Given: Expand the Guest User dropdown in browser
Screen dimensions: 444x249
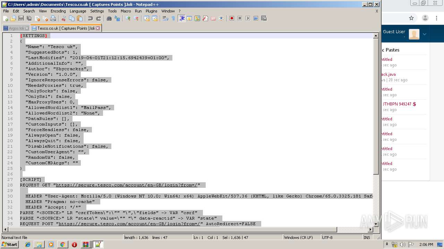Looking at the screenshot, I should (x=424, y=34).
